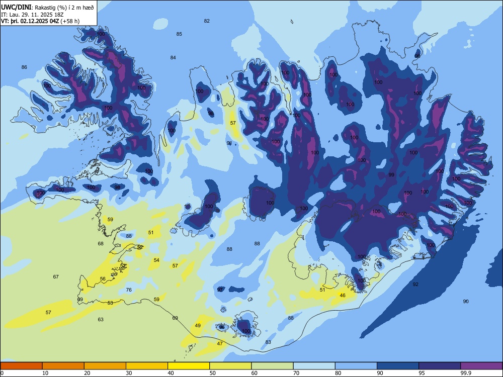Select the amber 30–40 legend swatch
Viewport: 503px width, 377px height.
147,366
